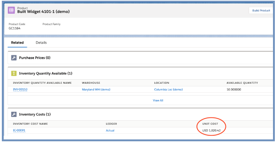Open the Actual ledger link
Image resolution: width=280 pixels, height=142 pixels.
pyautogui.click(x=110, y=130)
